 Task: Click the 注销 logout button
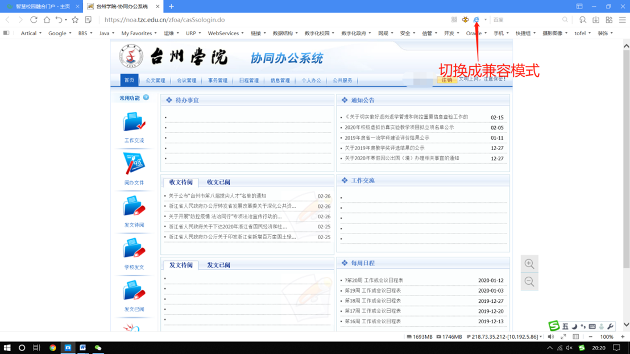[447, 80]
